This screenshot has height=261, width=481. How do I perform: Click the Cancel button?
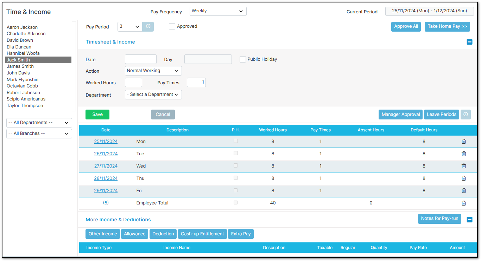(x=163, y=115)
